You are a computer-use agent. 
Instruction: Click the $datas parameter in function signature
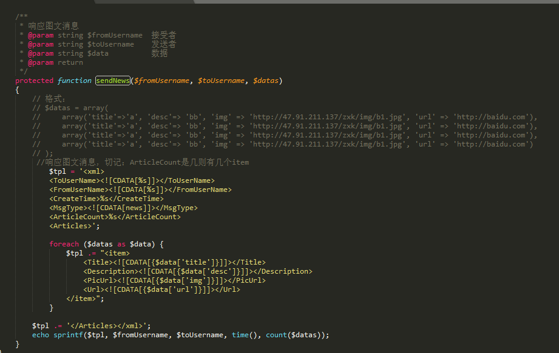pos(266,81)
